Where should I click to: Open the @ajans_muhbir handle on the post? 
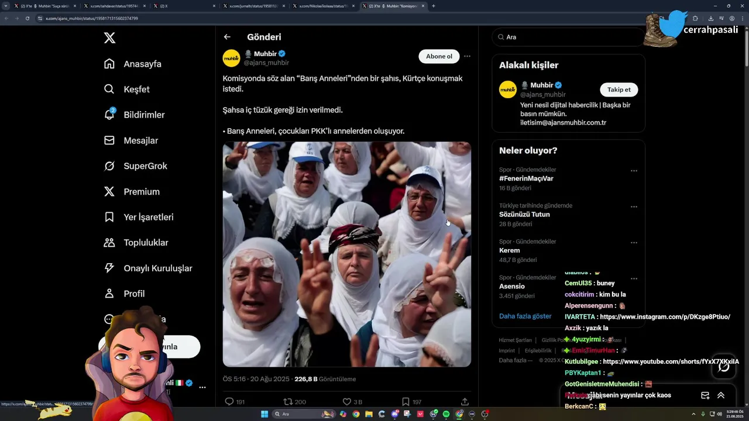click(266, 63)
